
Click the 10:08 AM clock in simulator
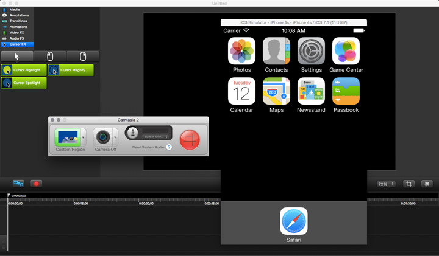pyautogui.click(x=293, y=31)
